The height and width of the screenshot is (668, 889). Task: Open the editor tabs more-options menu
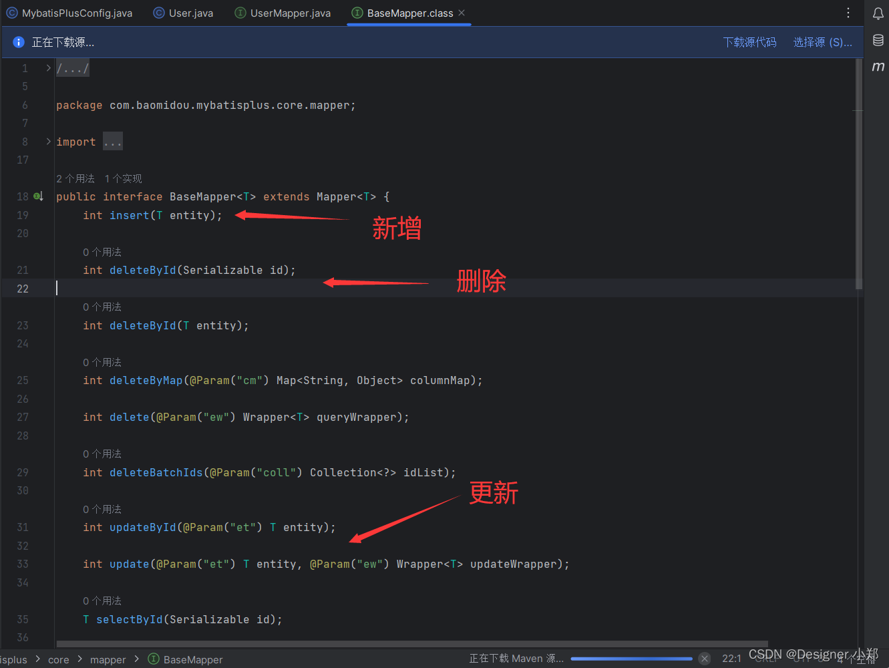848,13
